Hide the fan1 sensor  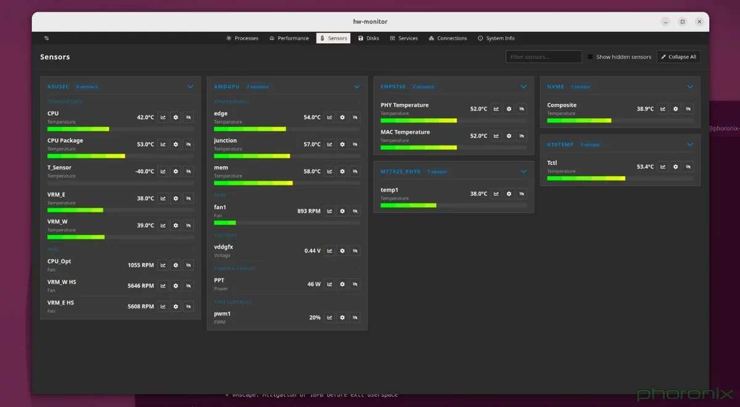point(355,211)
